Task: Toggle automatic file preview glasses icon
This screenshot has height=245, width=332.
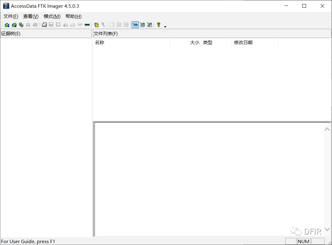Action: click(135, 25)
